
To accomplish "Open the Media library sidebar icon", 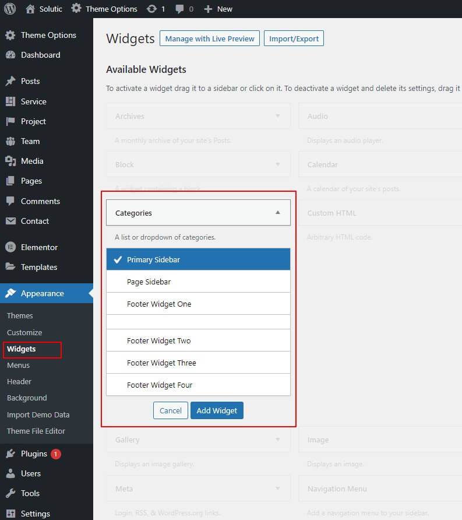I will point(10,161).
